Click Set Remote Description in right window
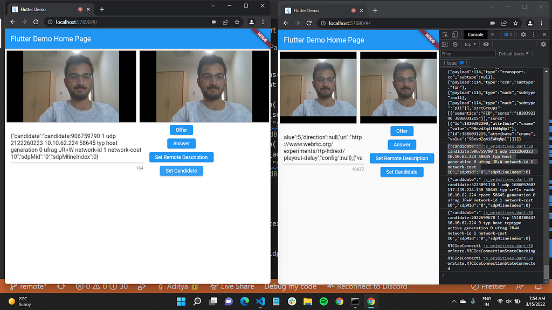 (402, 159)
